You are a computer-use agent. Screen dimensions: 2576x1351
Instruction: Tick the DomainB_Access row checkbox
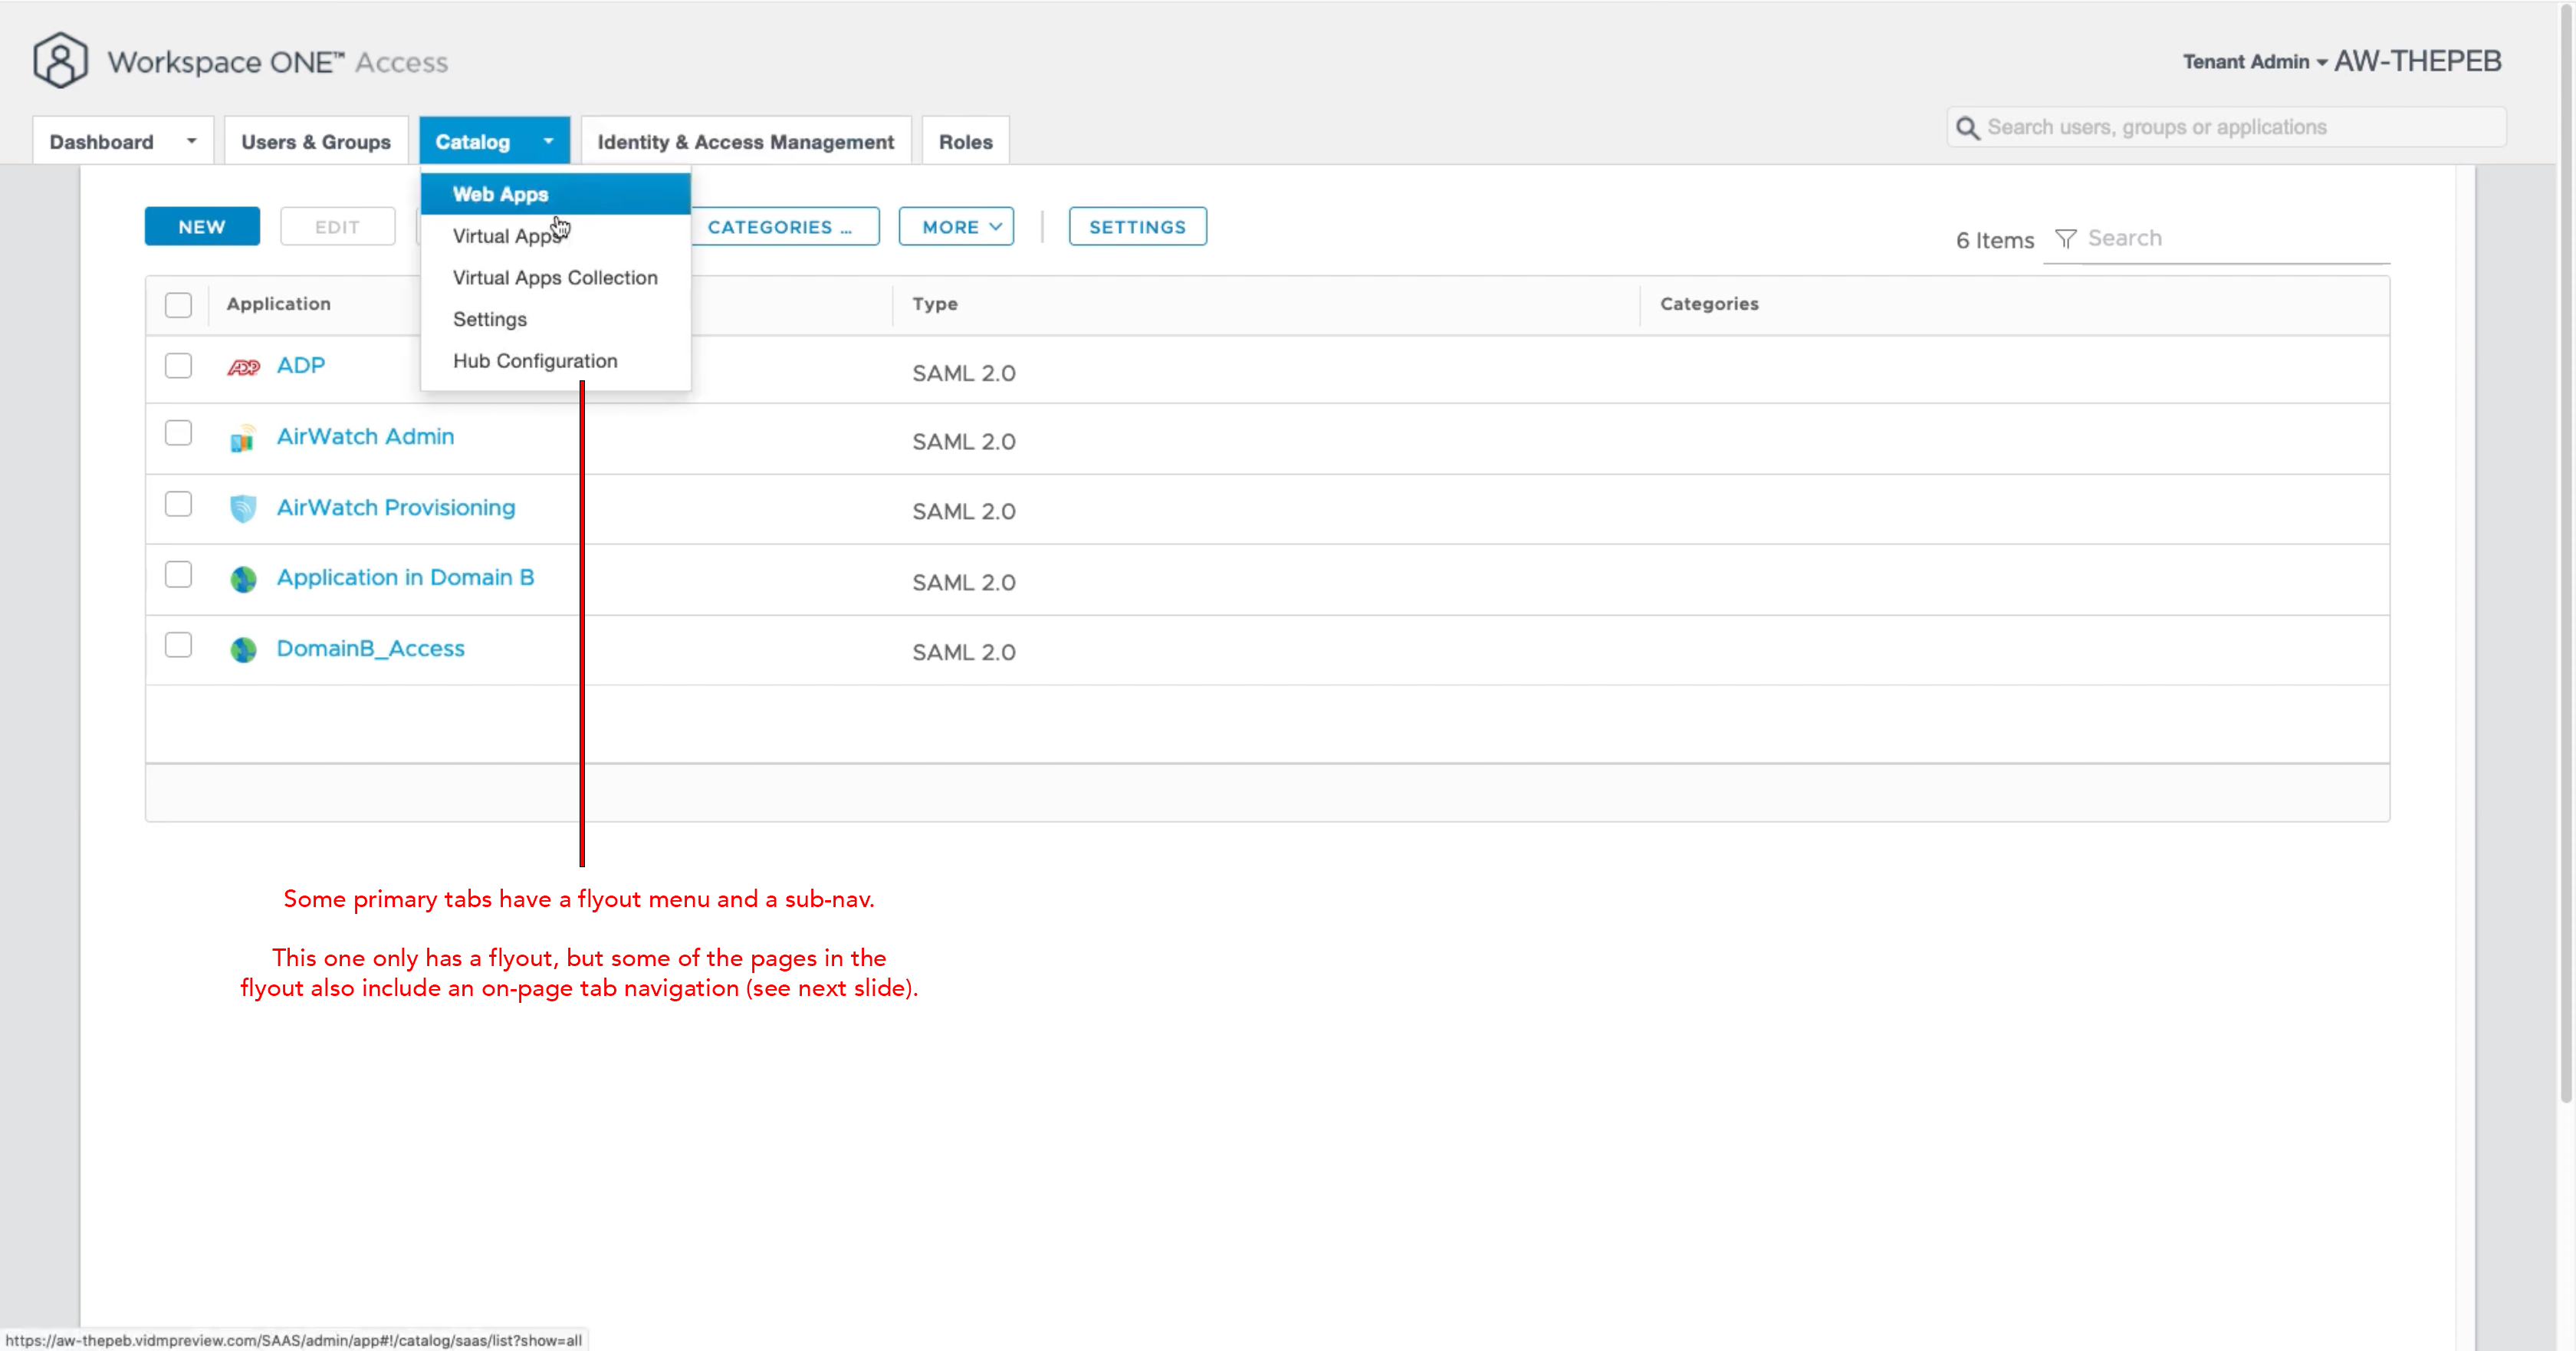coord(178,645)
